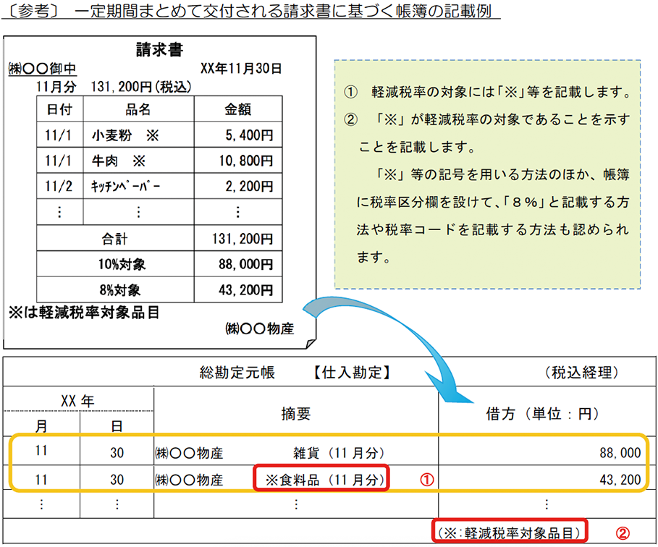The height and width of the screenshot is (547, 658).
Task: Click the 品名 column header in invoice
Action: click(138, 109)
